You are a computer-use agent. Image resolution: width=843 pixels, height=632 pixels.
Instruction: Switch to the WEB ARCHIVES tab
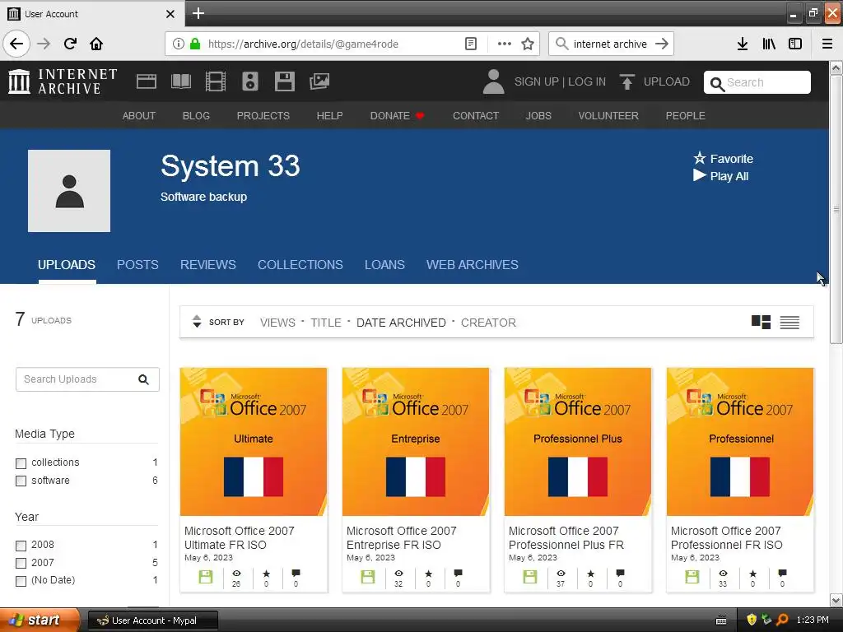pyautogui.click(x=472, y=264)
